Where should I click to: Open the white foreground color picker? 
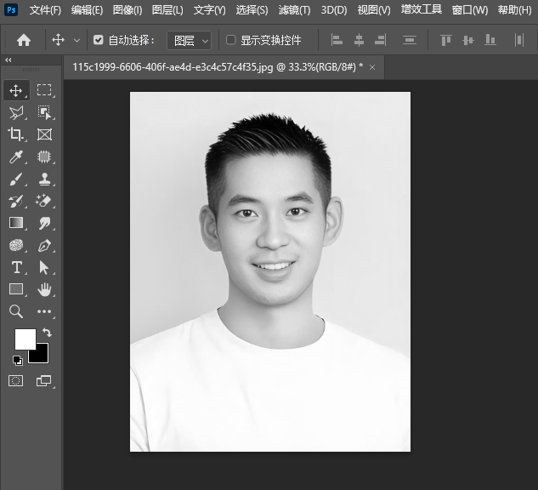(x=25, y=339)
